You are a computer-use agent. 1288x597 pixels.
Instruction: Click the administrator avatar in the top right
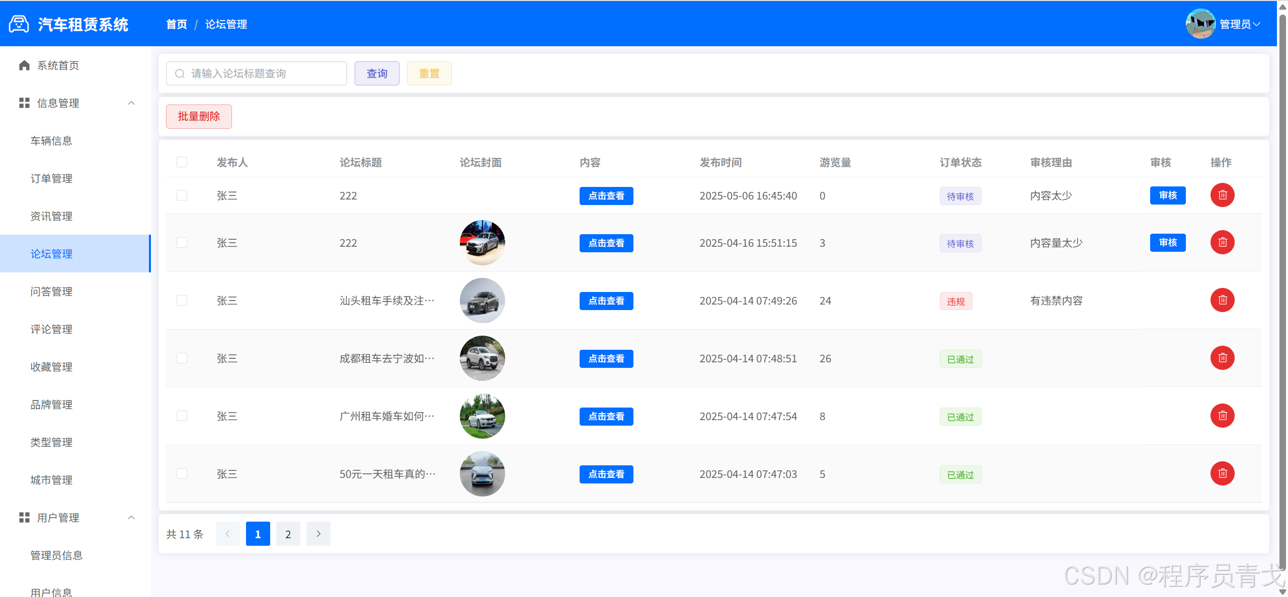pyautogui.click(x=1201, y=23)
